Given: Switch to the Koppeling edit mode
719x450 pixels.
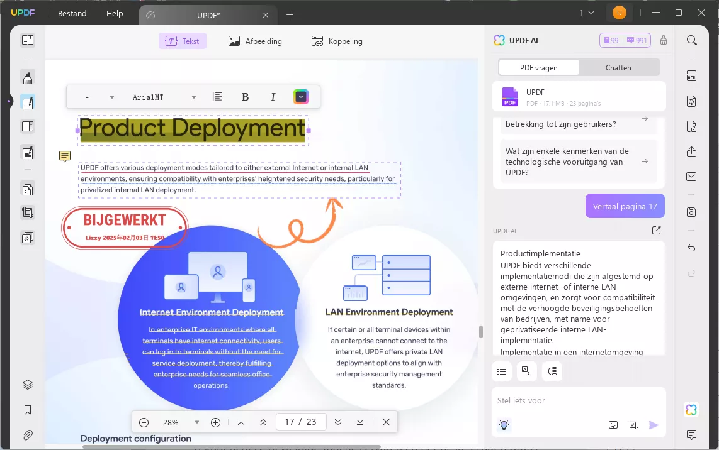Looking at the screenshot, I should coord(337,41).
